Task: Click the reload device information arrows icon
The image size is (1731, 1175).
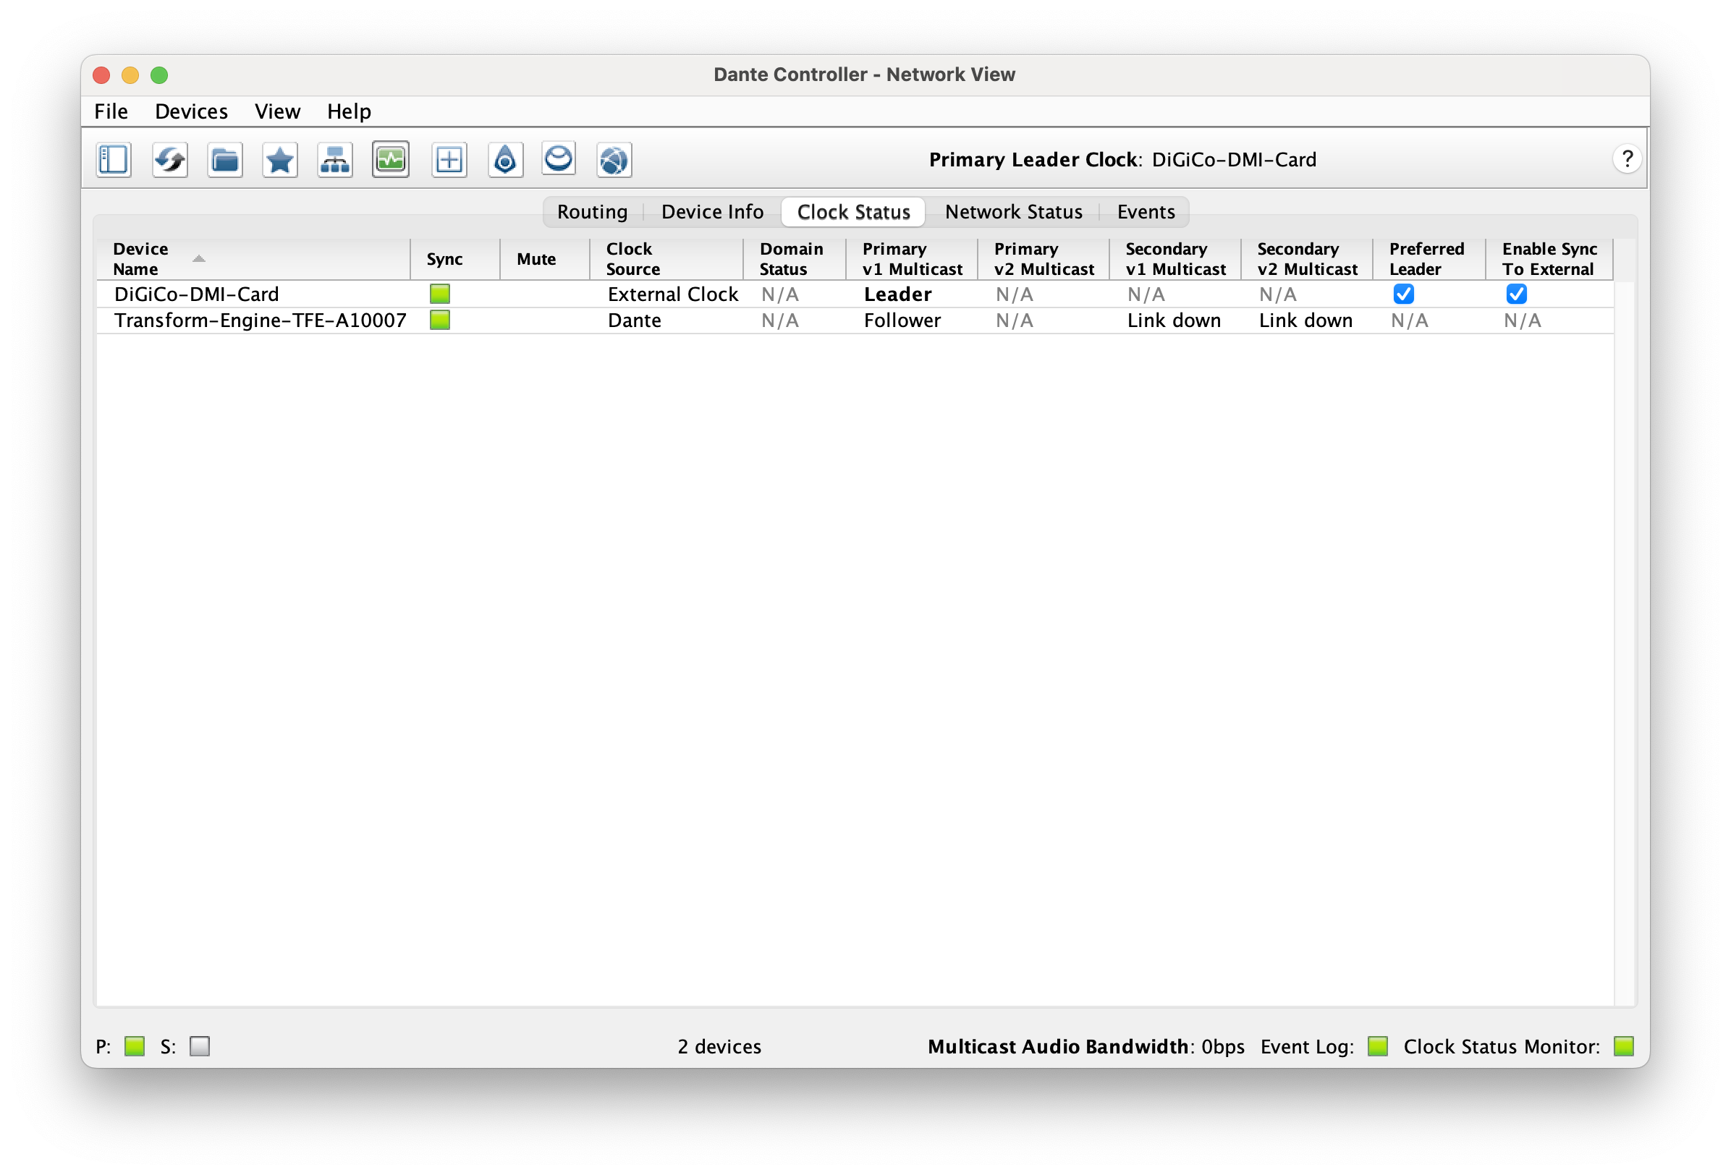Action: 169,160
